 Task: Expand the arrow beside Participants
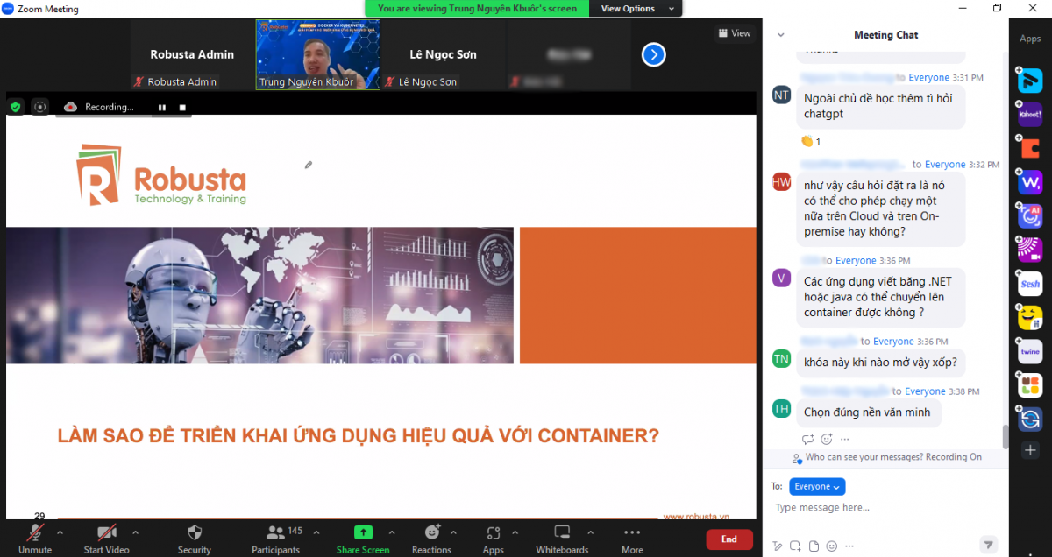pos(316,532)
